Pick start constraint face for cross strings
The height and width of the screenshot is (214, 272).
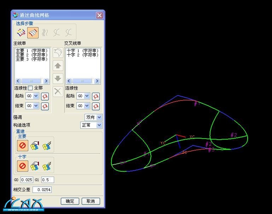96,96
